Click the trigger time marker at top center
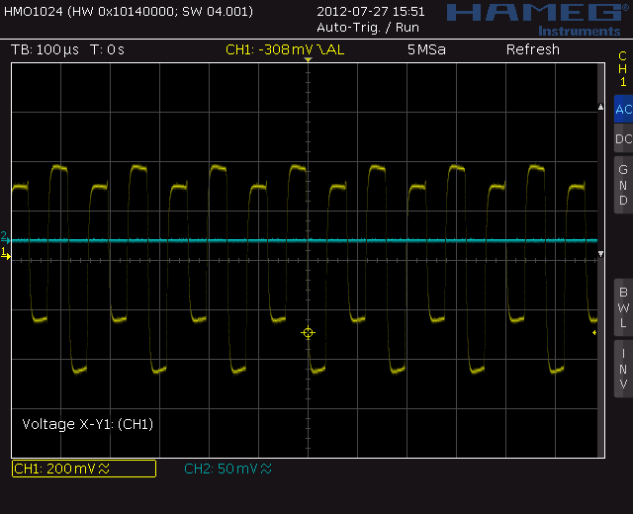633x514 pixels. (308, 62)
